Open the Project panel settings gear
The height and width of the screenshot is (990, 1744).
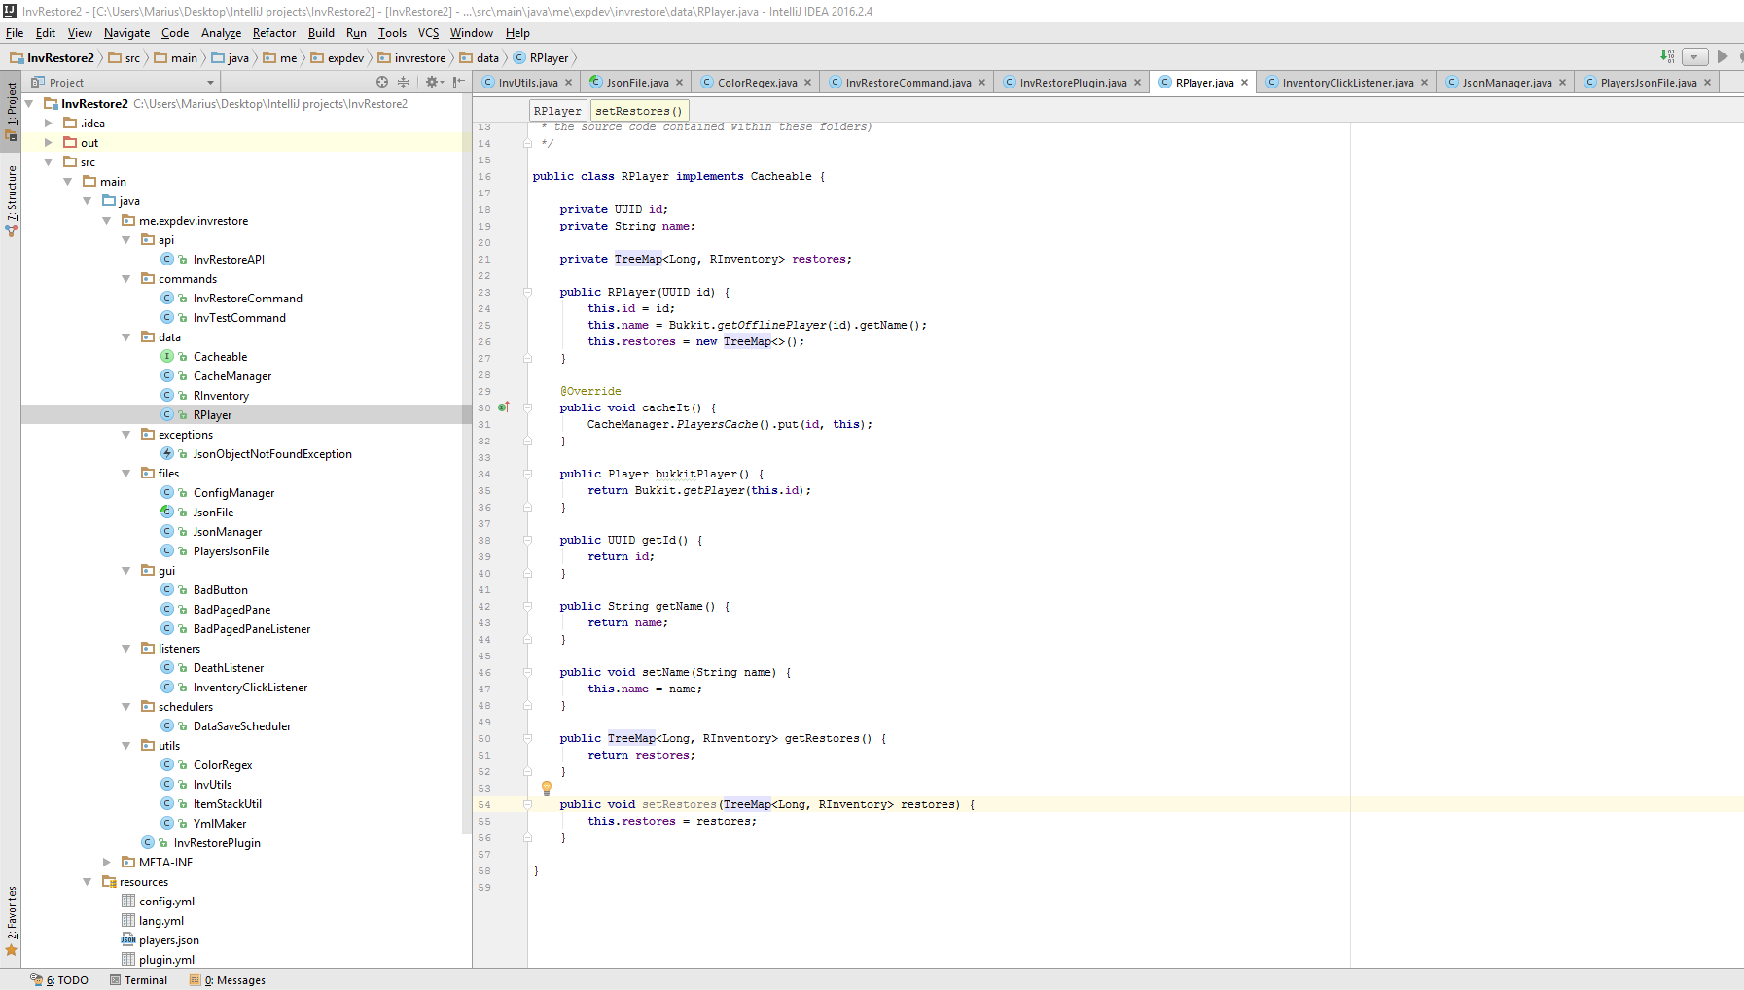tap(433, 82)
